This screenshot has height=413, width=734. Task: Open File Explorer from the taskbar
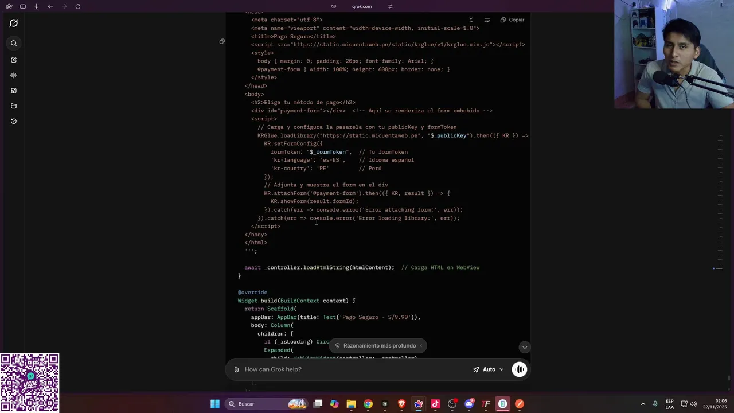point(351,404)
